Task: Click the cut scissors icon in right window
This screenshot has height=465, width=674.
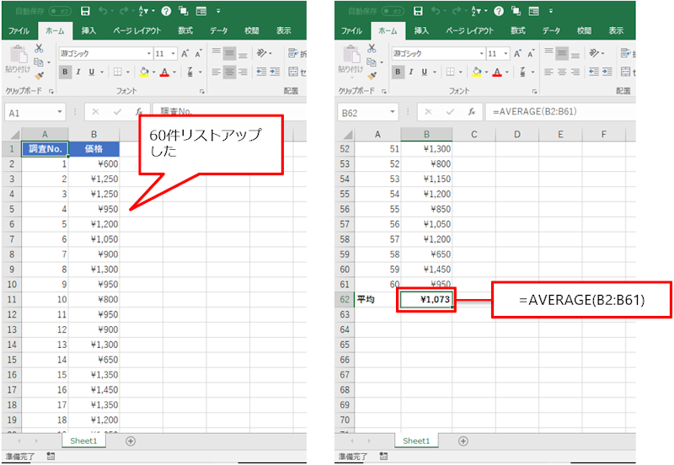Action: 372,50
